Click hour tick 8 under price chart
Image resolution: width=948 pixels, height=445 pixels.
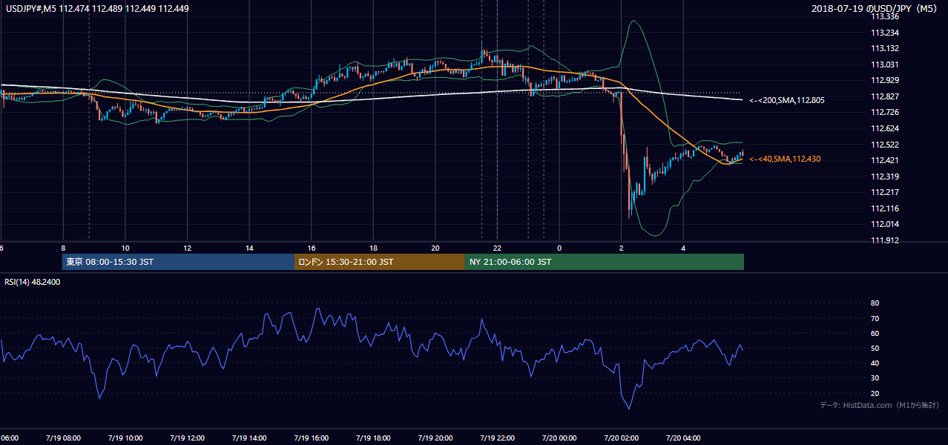(63, 248)
